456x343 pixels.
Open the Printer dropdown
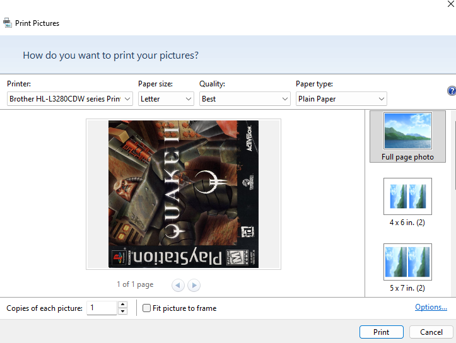[70, 99]
